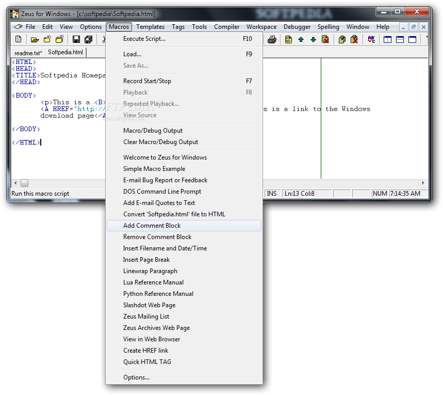Click the stacked yellow pages icon
Viewport: 443px width, 395px height.
pyautogui.click(x=342, y=39)
